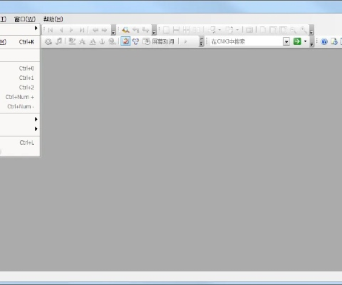Click the smiley face icon in toolbar

coord(48,42)
